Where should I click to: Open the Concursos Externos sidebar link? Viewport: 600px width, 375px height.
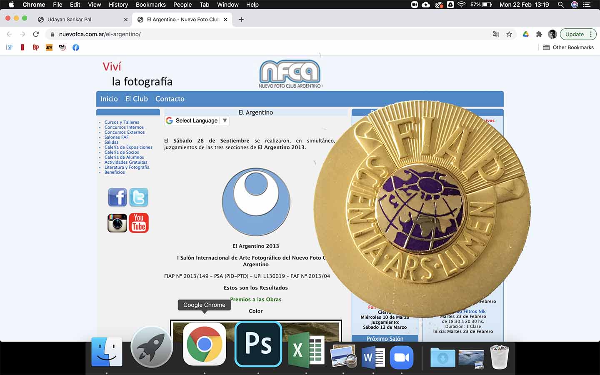[x=125, y=132]
